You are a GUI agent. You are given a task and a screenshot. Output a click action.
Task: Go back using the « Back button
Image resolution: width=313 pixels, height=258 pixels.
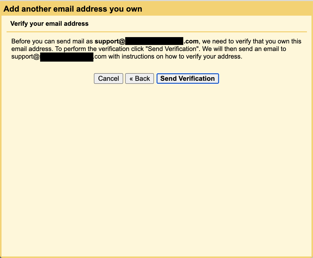(x=140, y=79)
